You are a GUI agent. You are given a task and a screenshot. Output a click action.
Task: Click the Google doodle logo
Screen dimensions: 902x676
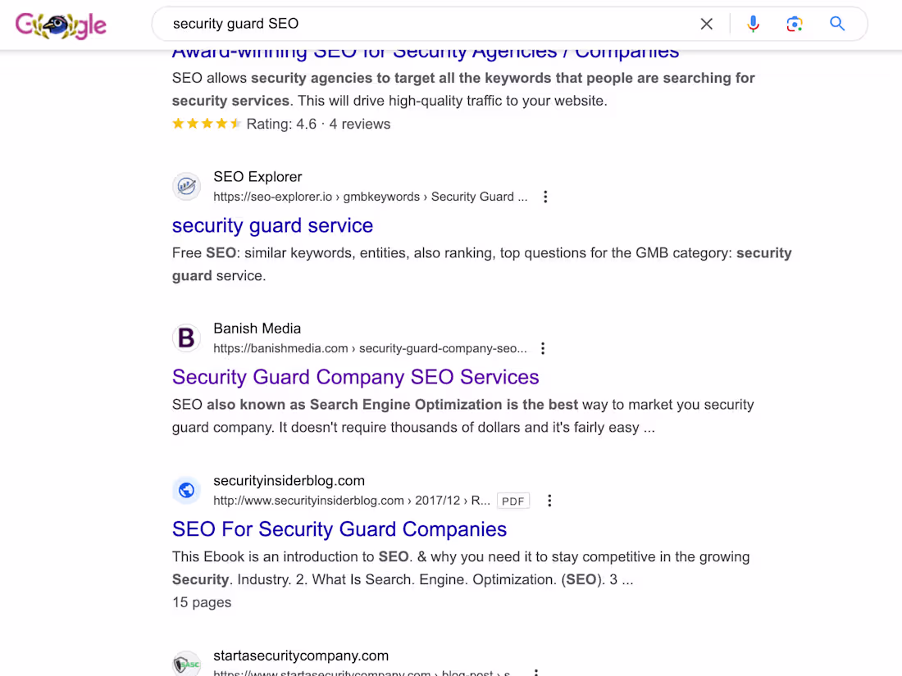[61, 25]
